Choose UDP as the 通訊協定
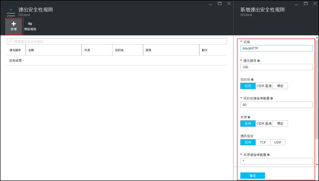Screen dimensions: 319x181 (278, 143)
